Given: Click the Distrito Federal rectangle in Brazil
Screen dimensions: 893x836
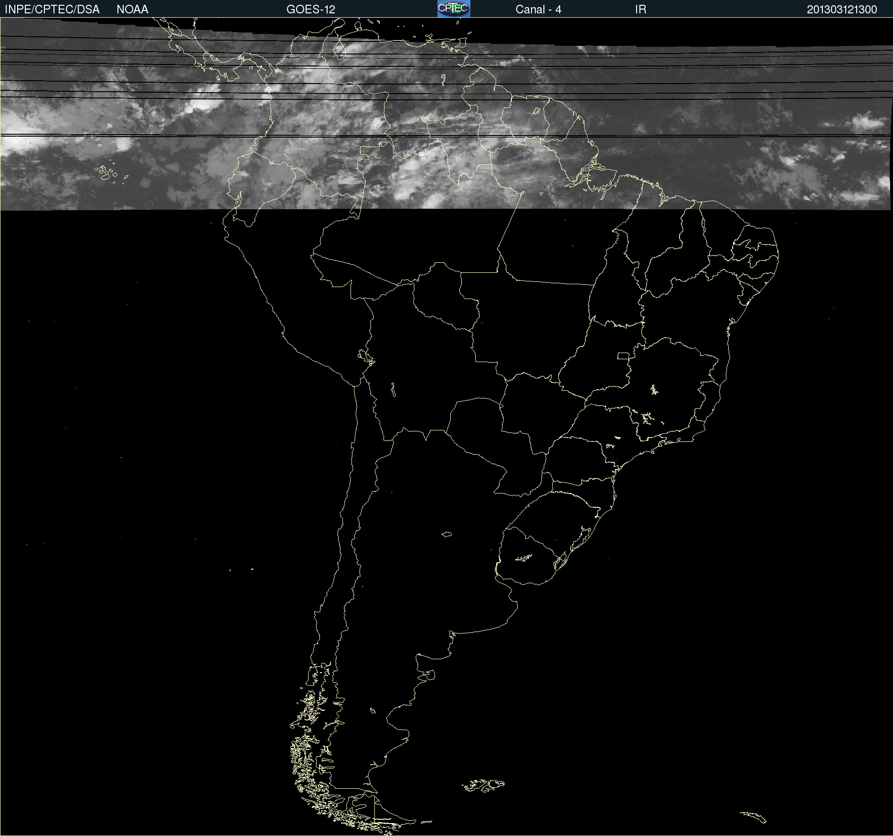Looking at the screenshot, I should point(623,355).
